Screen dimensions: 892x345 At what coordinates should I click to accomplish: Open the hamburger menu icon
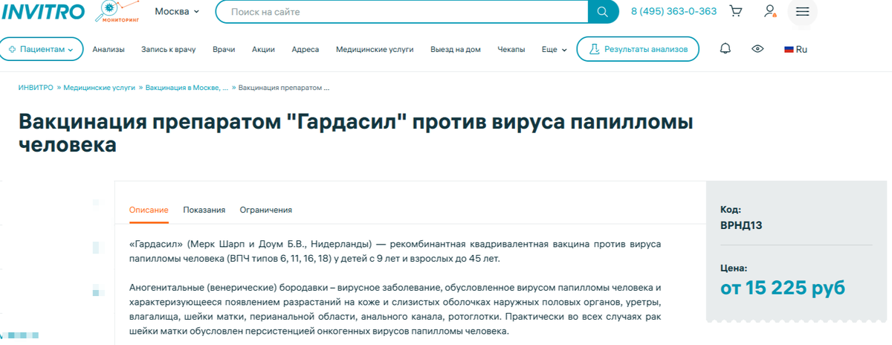[802, 11]
